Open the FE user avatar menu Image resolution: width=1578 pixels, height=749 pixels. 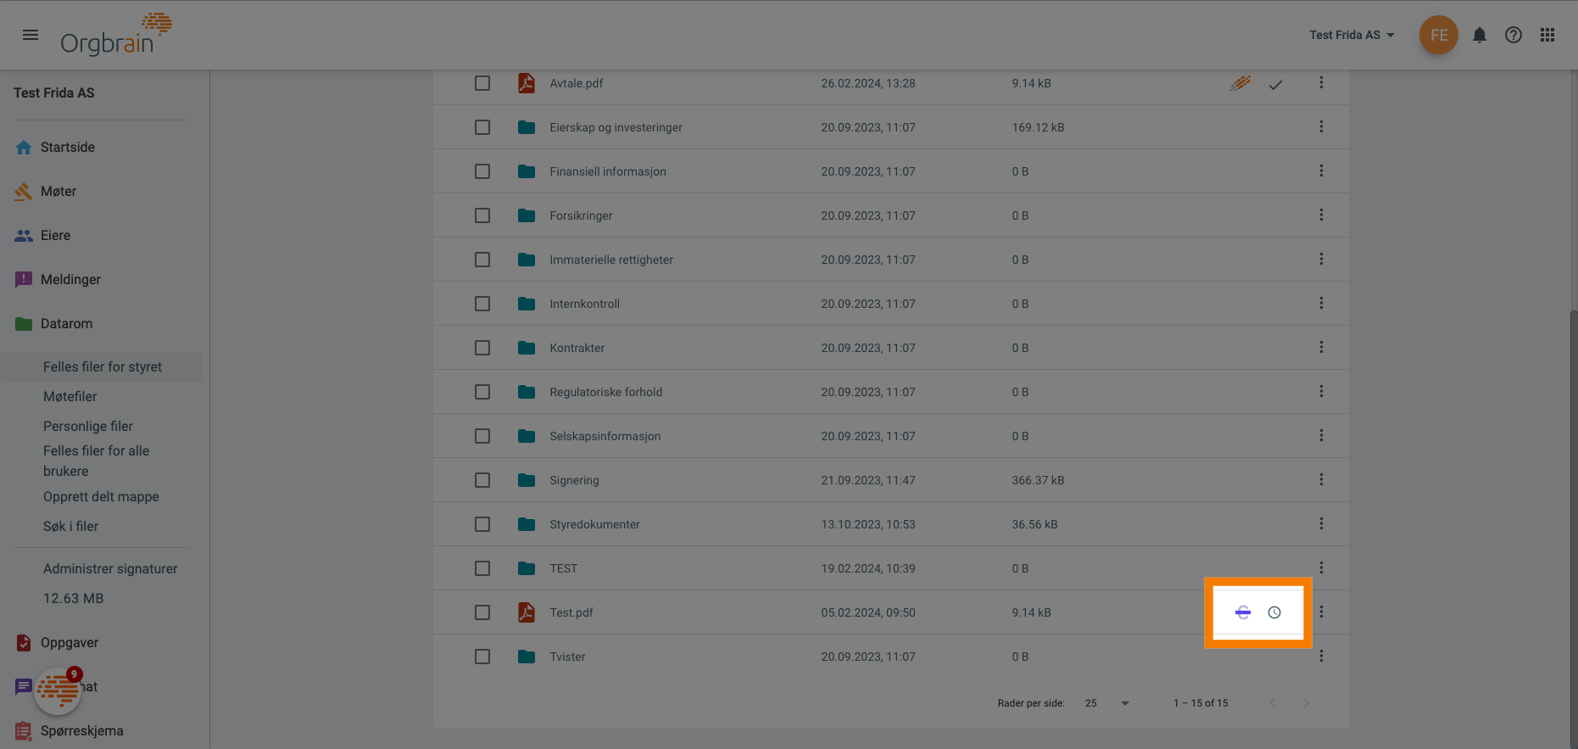coord(1439,35)
